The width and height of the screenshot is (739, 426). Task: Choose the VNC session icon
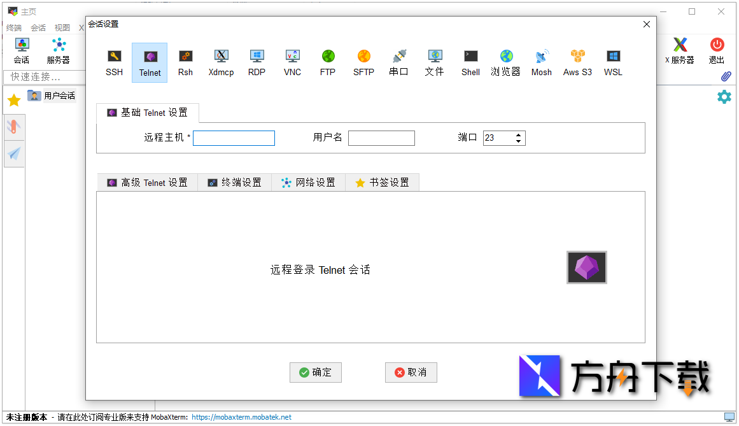click(x=292, y=62)
